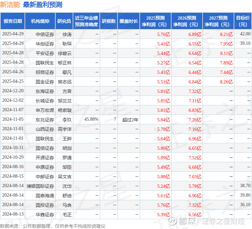The width and height of the screenshot is (252, 229).
Task: Click researcher 杨紫璇
Action: [65, 110]
